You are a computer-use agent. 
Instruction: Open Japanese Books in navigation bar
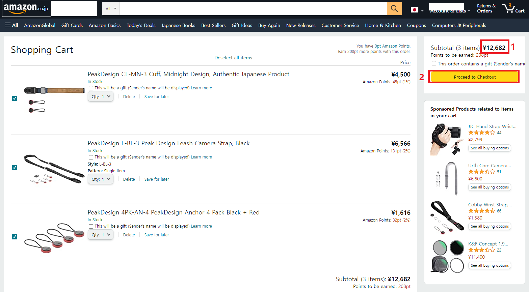[x=178, y=25]
